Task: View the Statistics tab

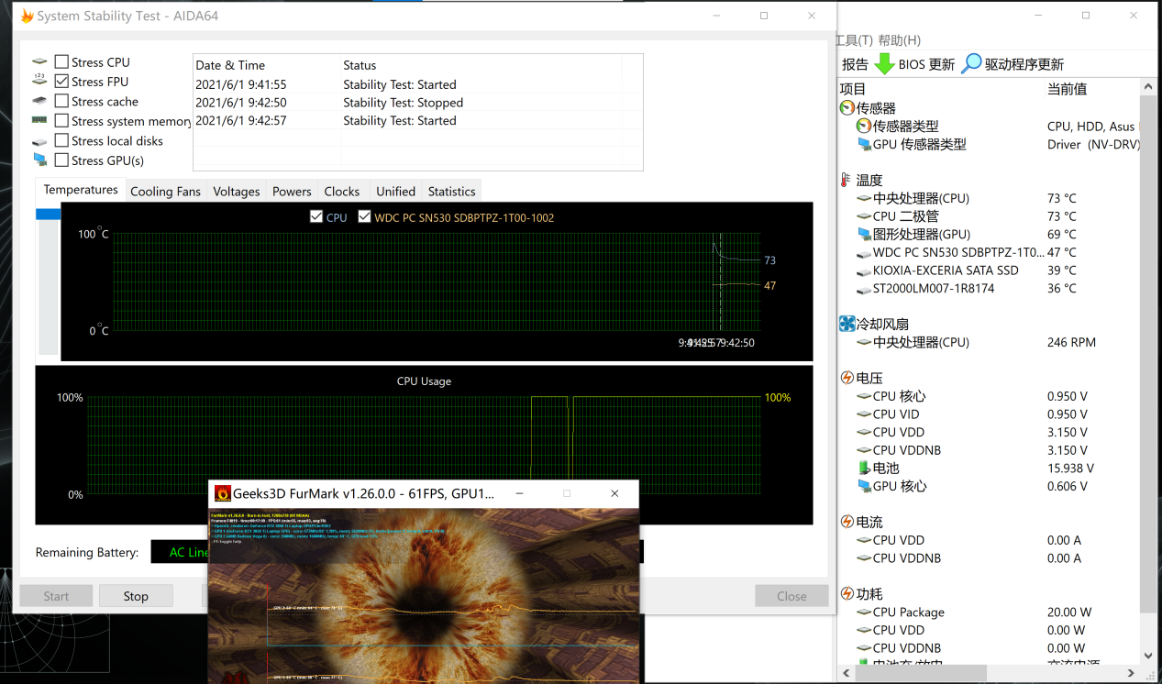Action: pos(451,192)
